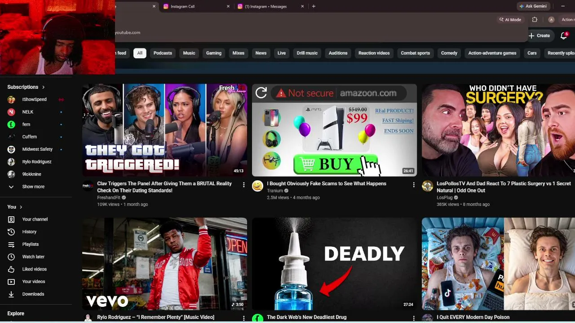
Task: Select the All filter chip
Action: (x=140, y=53)
